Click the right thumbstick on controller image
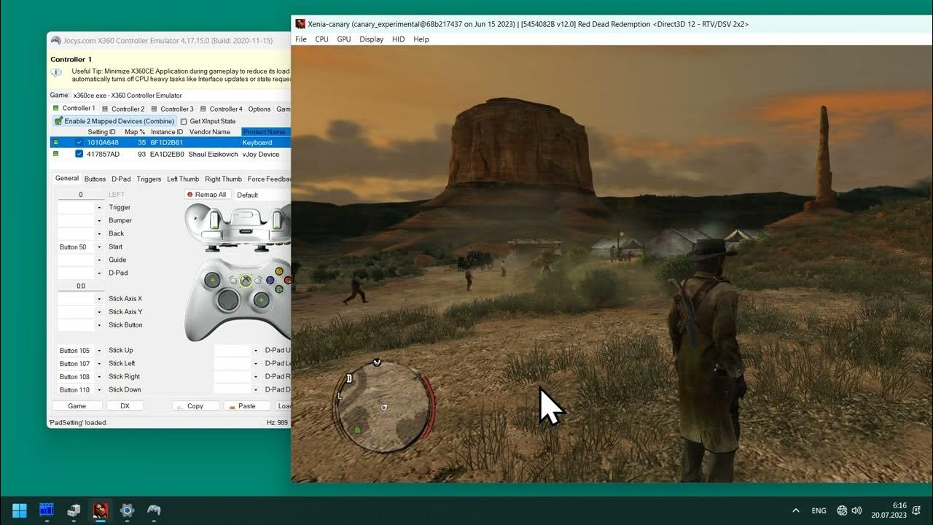Viewport: 933px width, 525px height. [262, 299]
